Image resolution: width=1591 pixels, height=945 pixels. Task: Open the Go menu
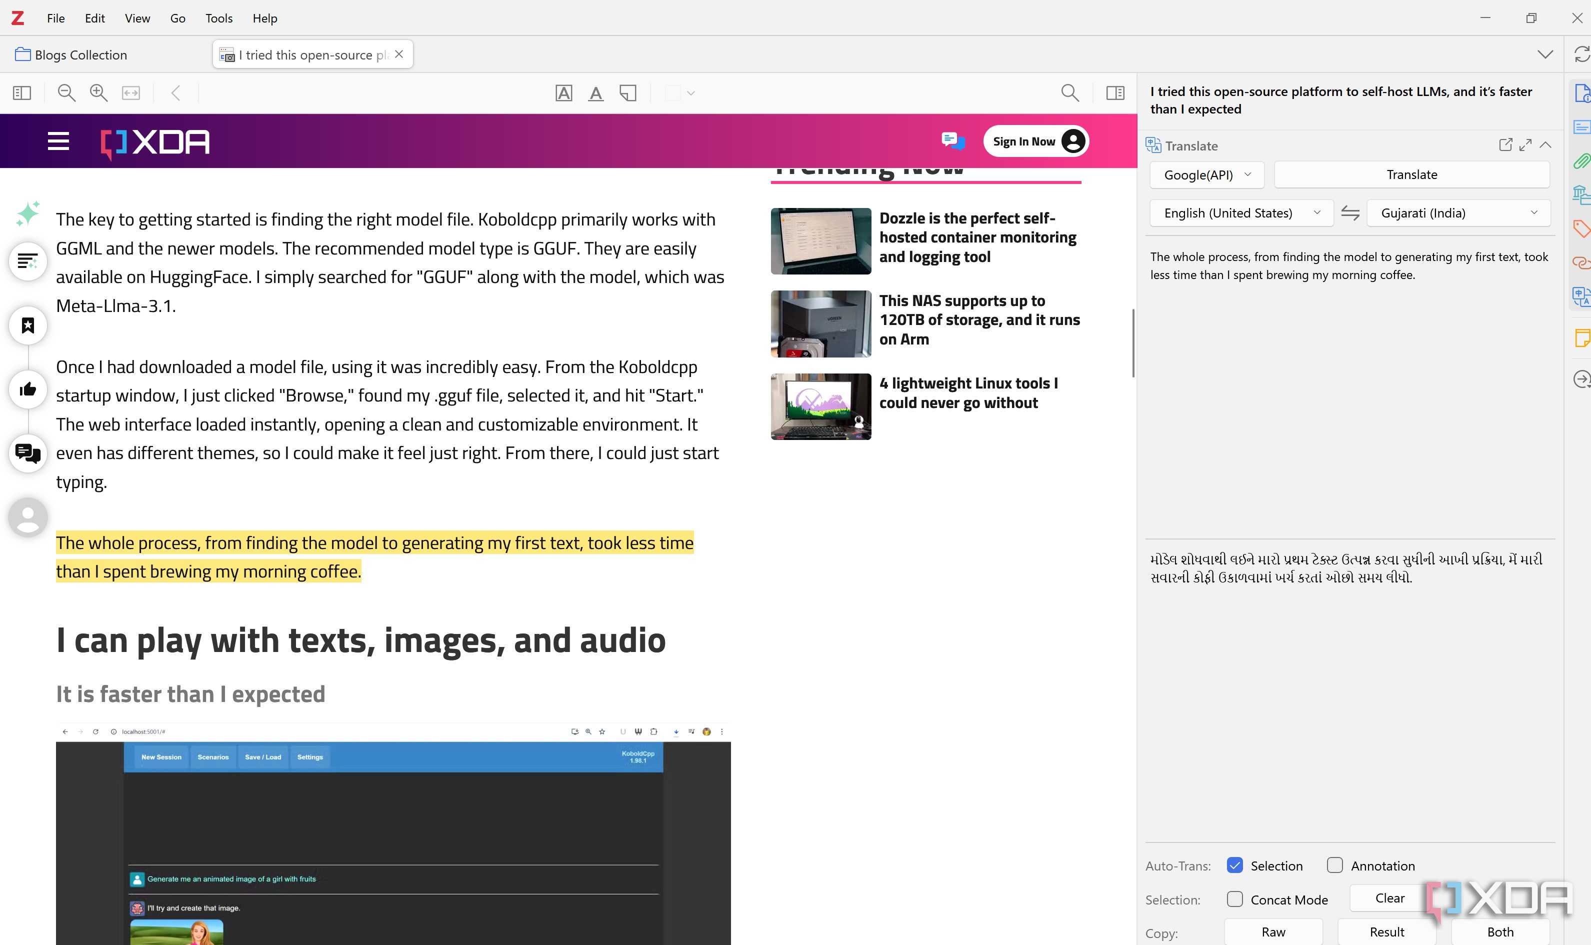[177, 18]
